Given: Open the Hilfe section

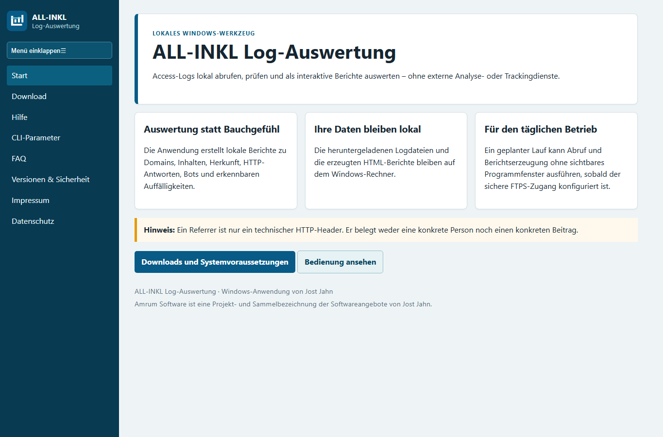Looking at the screenshot, I should 59,118.
